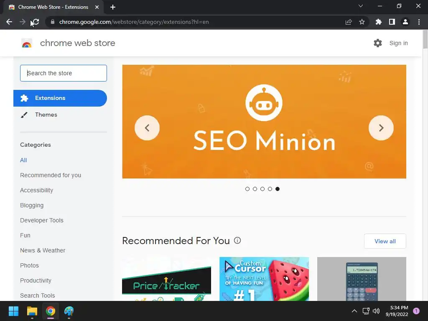The width and height of the screenshot is (428, 321).
Task: Select the Photos category
Action: coord(30,265)
